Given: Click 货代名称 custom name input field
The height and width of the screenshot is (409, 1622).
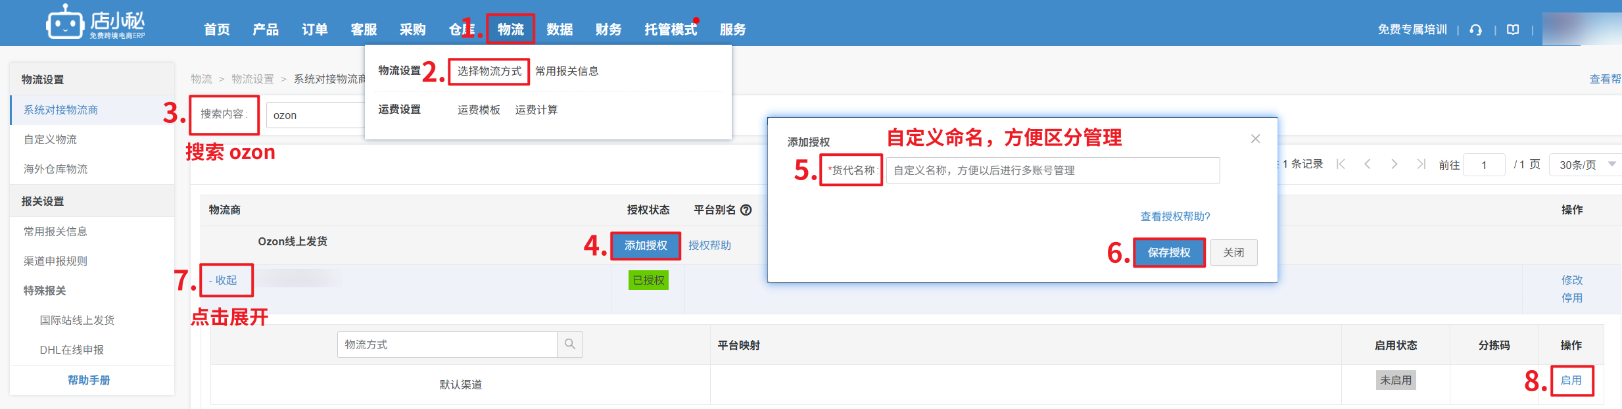Looking at the screenshot, I should pos(1053,170).
